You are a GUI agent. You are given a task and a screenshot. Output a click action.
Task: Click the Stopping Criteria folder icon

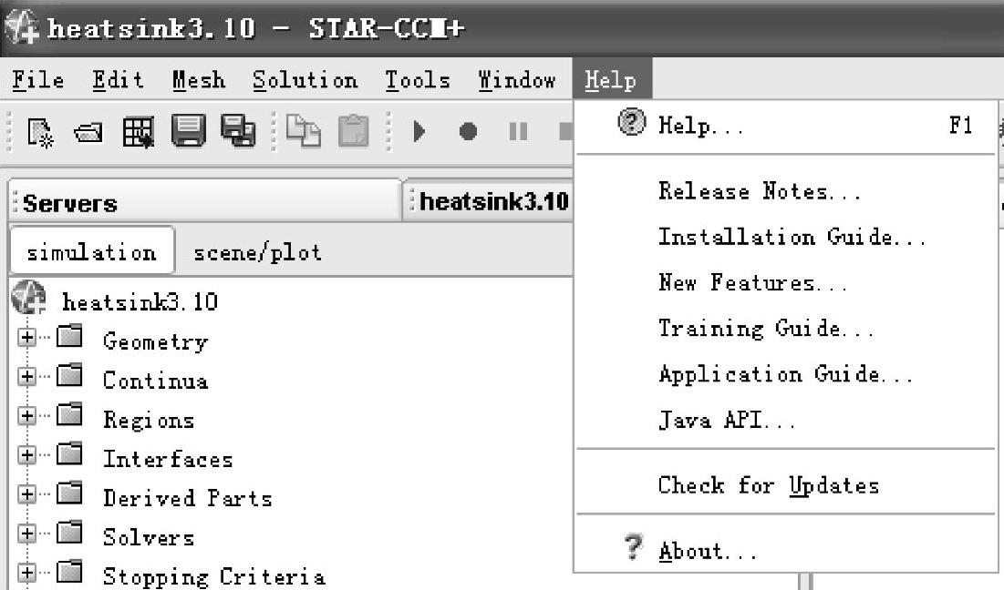(69, 572)
